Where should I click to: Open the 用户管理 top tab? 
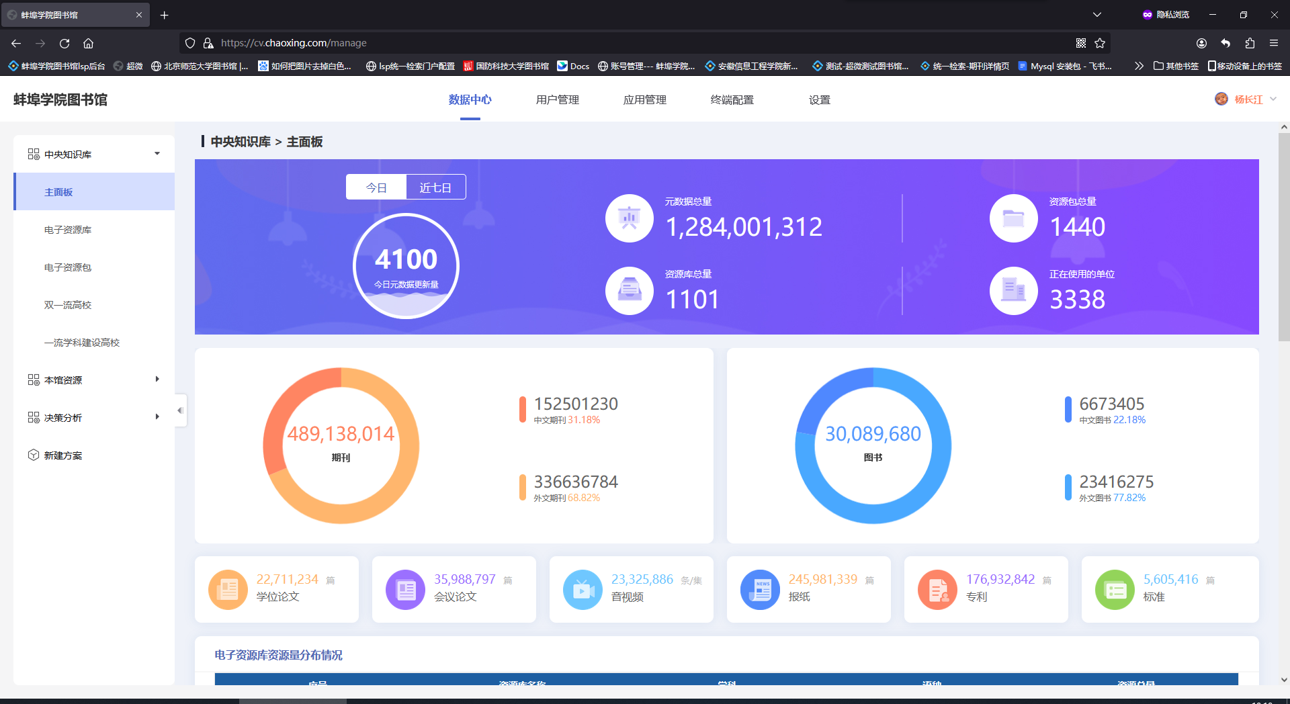(x=558, y=100)
